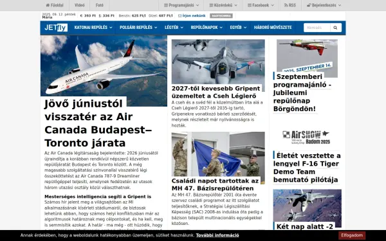386x241 pixels.
Task: Open the Katonai repülés menu
Action: pos(93,28)
